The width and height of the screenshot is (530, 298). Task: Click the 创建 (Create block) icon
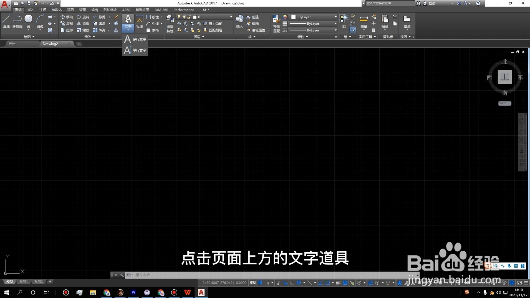253,17
